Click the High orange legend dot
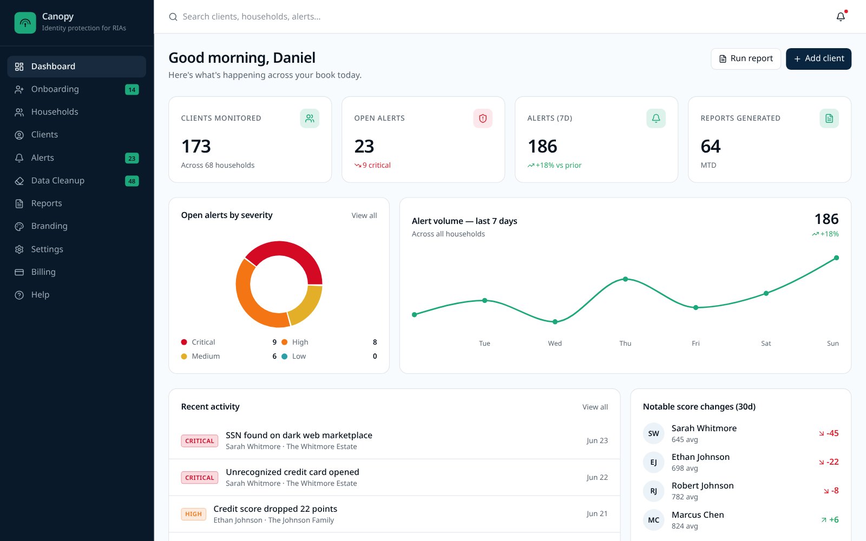The height and width of the screenshot is (541, 866). click(x=284, y=342)
